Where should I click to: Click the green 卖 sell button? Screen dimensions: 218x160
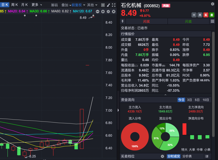coord(212,15)
